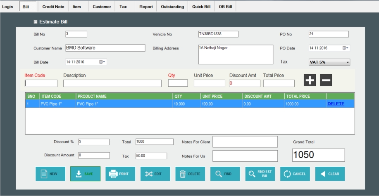Screen dimensions: 379x196
Task: Click the Vehicle No field
Action: point(218,34)
